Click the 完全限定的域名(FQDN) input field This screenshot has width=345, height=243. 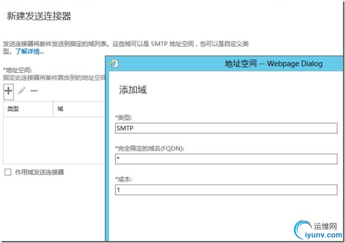(226, 159)
